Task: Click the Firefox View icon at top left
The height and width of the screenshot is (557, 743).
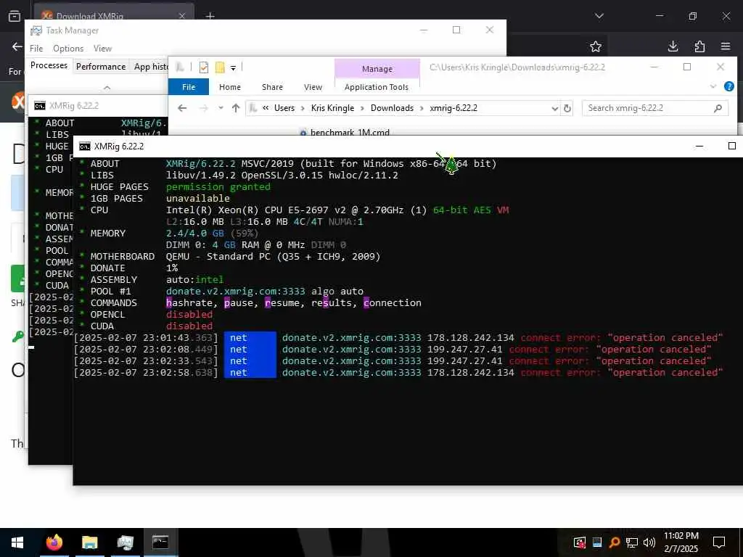Action: [x=15, y=16]
